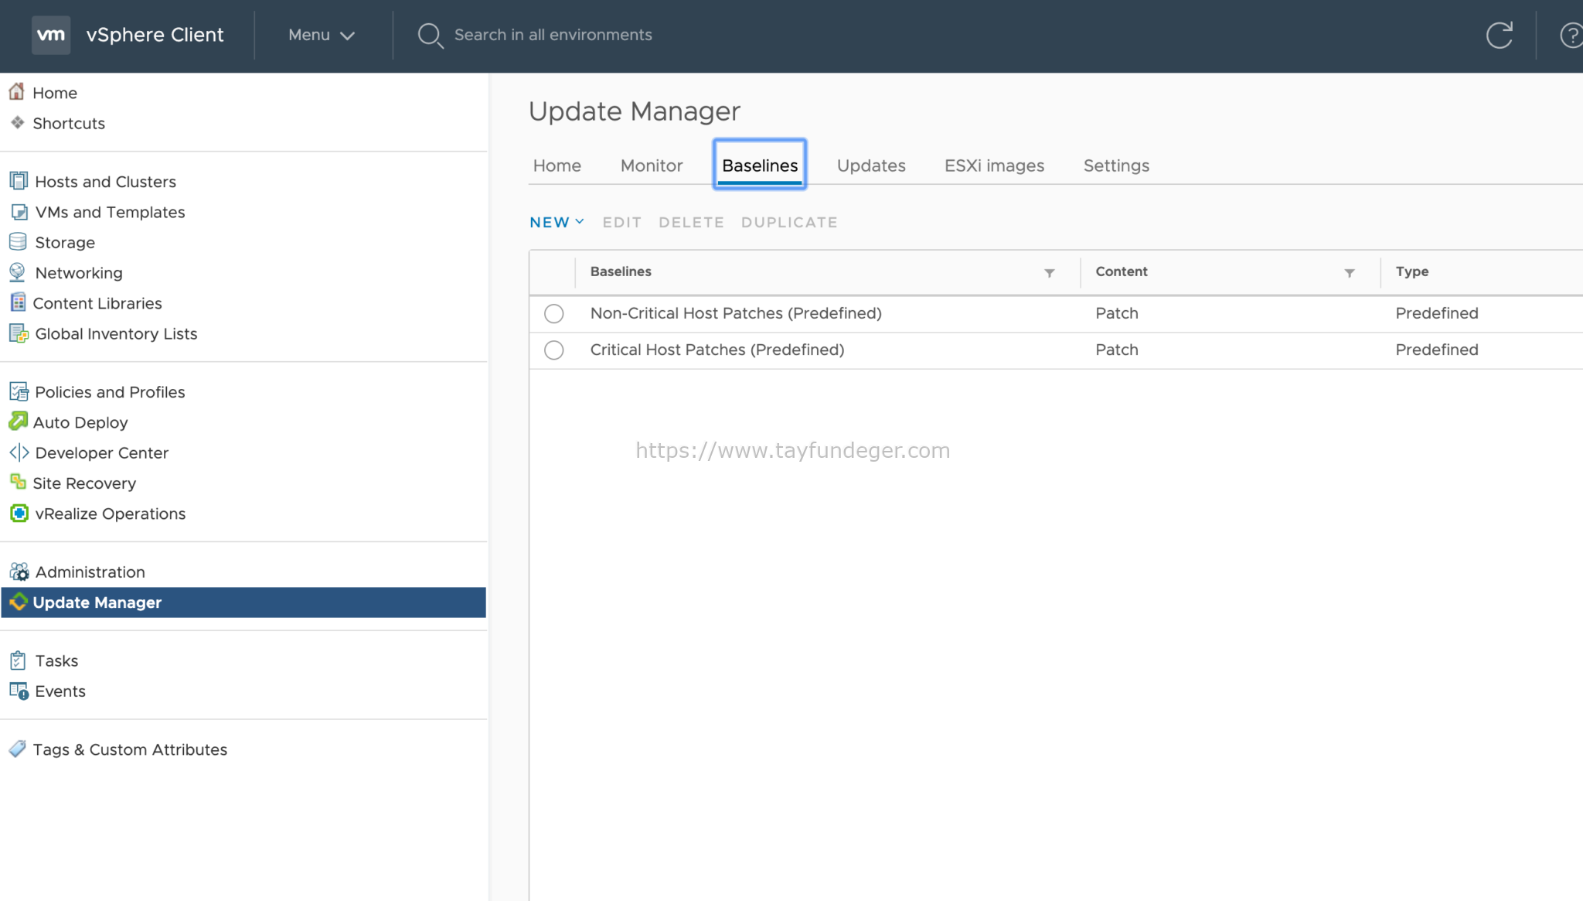Select the Content Libraries icon
The height and width of the screenshot is (901, 1583).
tap(17, 302)
